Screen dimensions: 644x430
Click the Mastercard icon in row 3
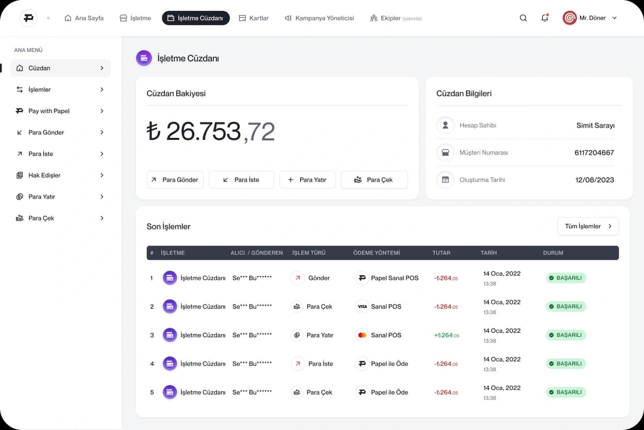pyautogui.click(x=362, y=335)
